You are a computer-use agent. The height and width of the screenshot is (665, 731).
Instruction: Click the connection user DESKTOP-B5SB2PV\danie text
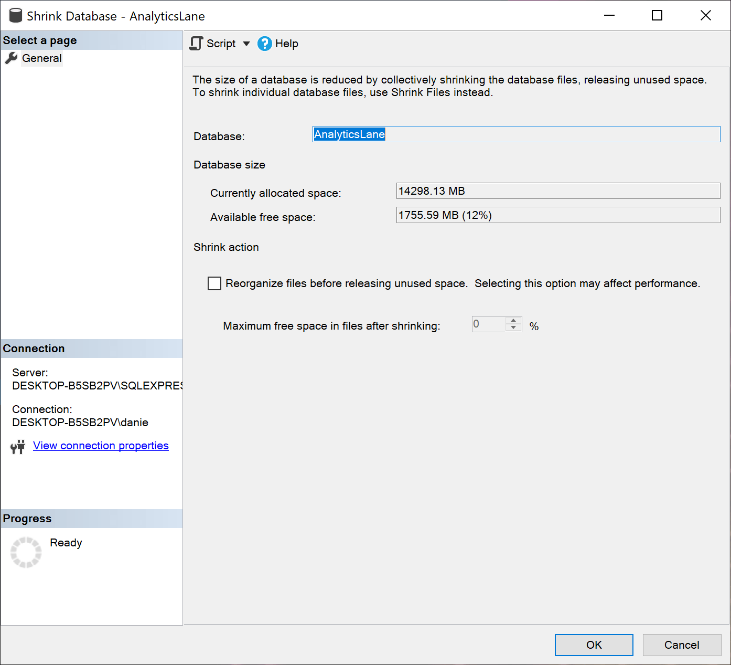[x=80, y=423]
